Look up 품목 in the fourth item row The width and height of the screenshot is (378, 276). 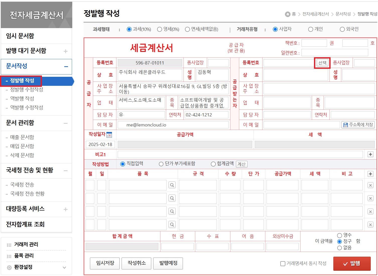172,225
